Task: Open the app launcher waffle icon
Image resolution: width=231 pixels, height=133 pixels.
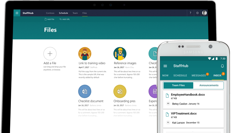Action: tap(17, 13)
